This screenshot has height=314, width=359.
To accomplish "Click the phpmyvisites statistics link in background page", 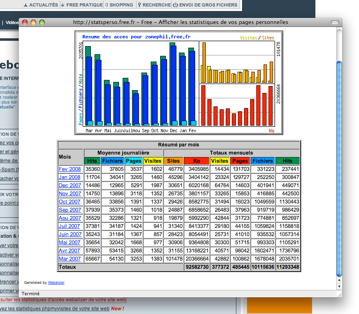I will pyautogui.click(x=55, y=309).
